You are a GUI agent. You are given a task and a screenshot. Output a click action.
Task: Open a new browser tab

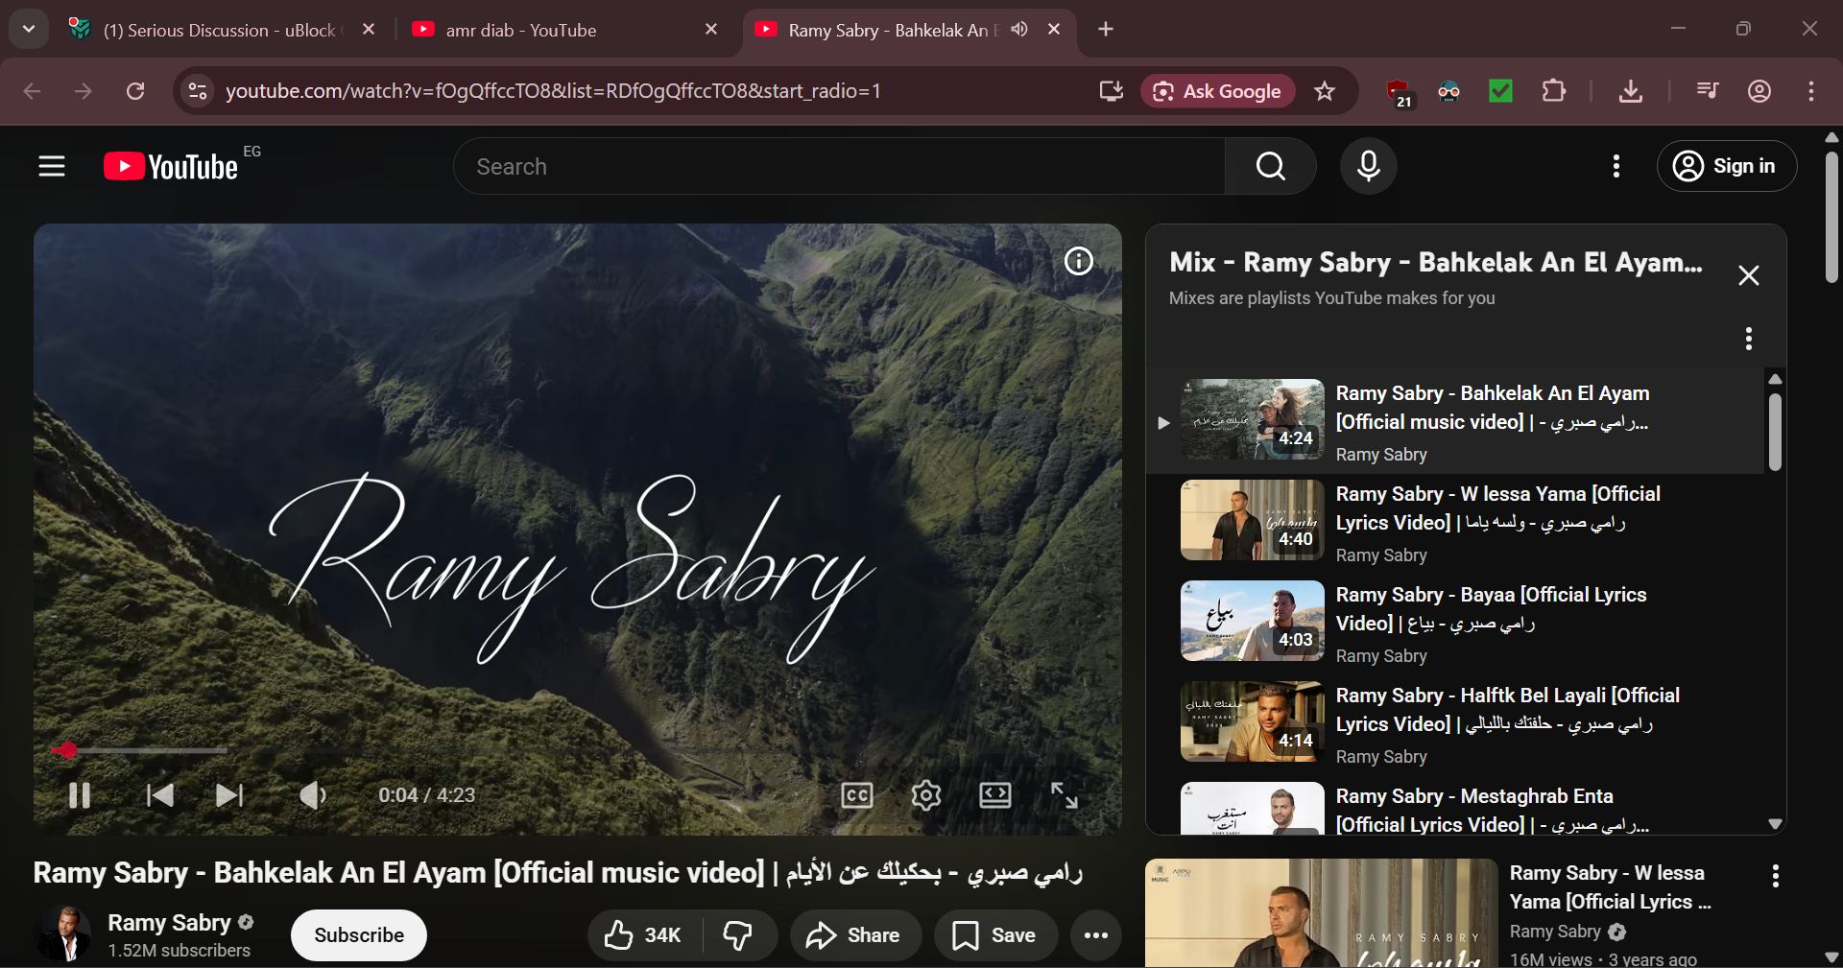1106,30
